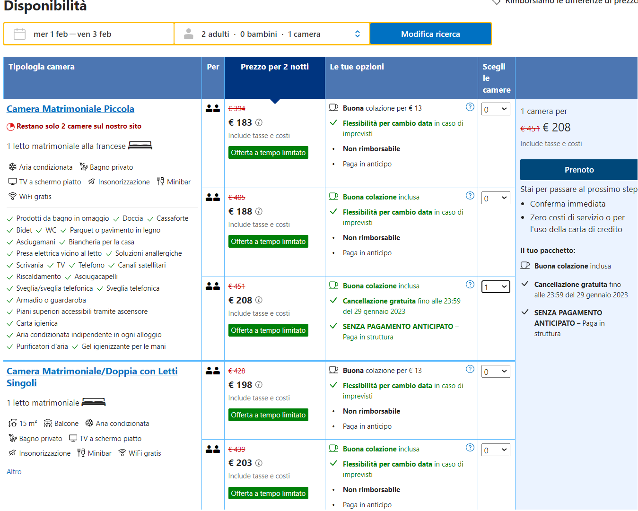Open help icon for € 183 option
This screenshot has width=638, height=511.
[470, 107]
